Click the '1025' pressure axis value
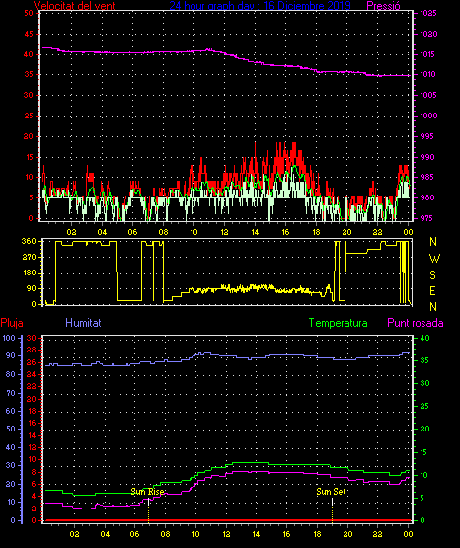Screen dimensions: 460x548 (428, 13)
